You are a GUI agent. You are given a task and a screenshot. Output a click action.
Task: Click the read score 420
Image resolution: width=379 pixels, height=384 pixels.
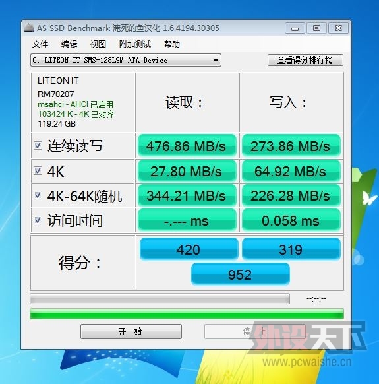coord(189,249)
